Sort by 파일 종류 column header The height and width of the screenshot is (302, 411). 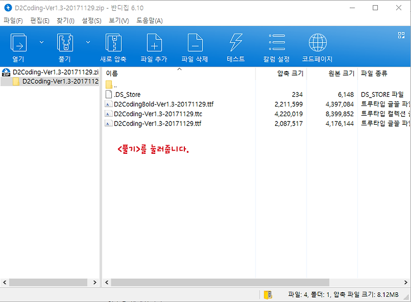point(374,74)
